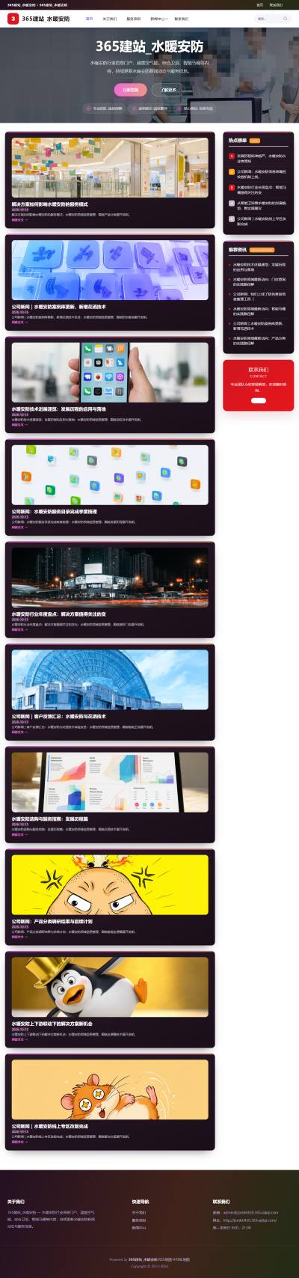Open article 水暖安防线上专区改版完成
299x1278 pixels.
coord(49,1127)
